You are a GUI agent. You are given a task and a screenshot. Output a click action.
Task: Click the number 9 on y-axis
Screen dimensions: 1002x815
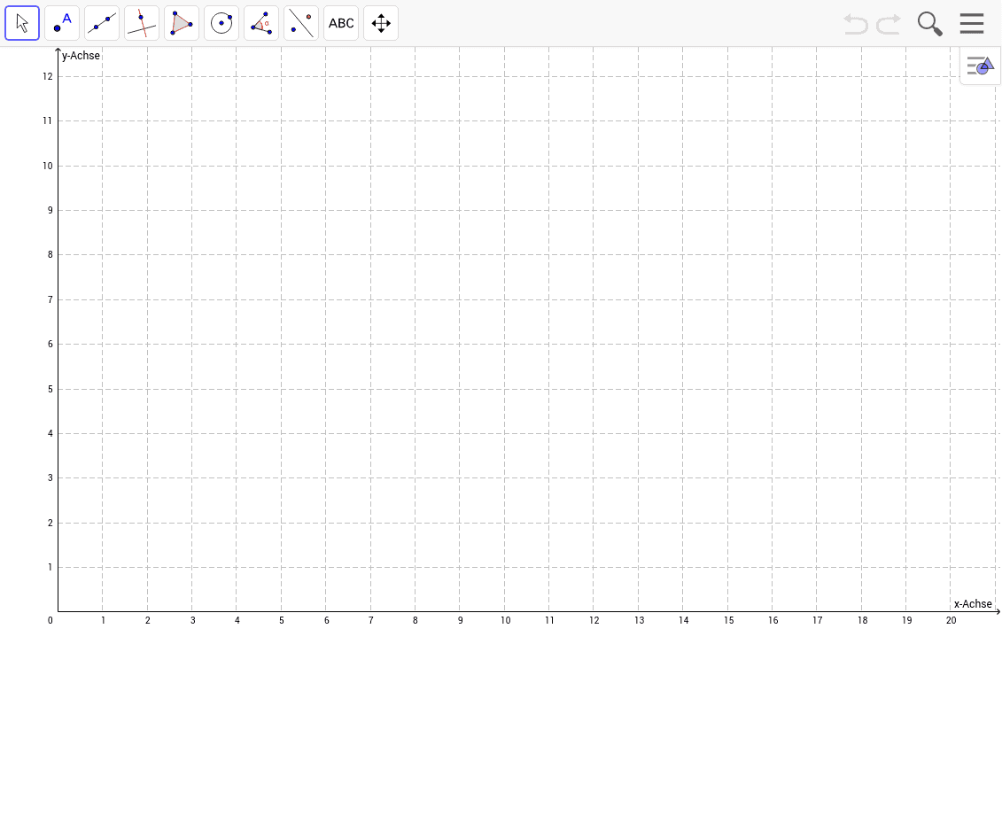coord(50,210)
